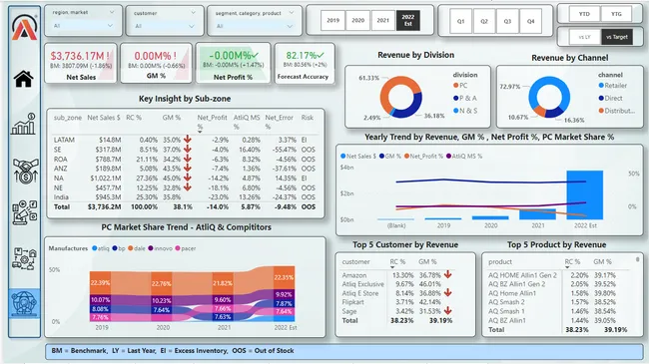Click PC division legend swatch
The width and height of the screenshot is (649, 364).
click(455, 85)
